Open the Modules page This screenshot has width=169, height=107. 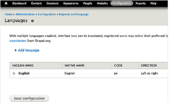click(102, 3)
